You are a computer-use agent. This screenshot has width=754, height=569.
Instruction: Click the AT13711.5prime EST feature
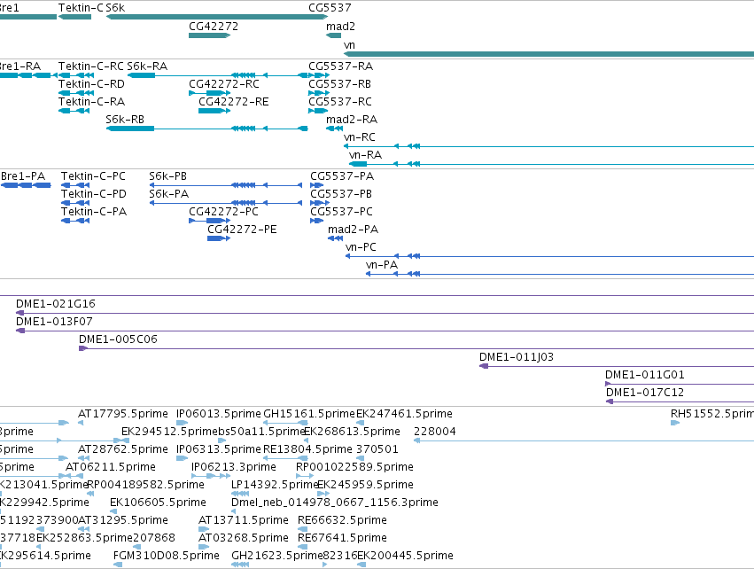point(204,529)
